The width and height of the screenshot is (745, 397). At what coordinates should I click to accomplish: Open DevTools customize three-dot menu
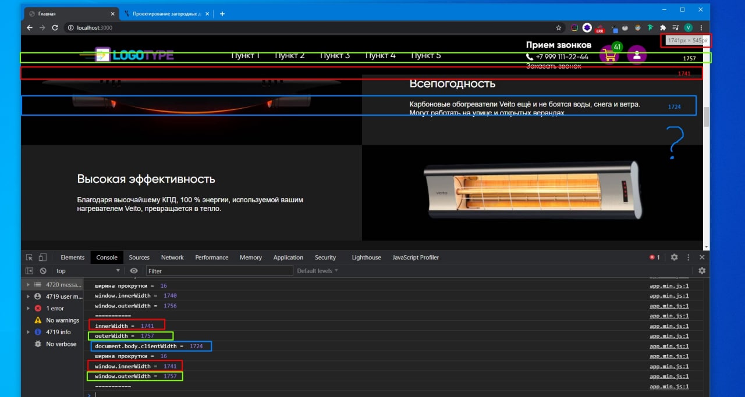pyautogui.click(x=688, y=257)
